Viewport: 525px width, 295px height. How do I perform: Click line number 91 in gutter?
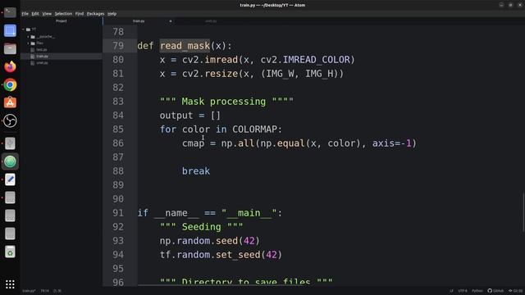(118, 213)
